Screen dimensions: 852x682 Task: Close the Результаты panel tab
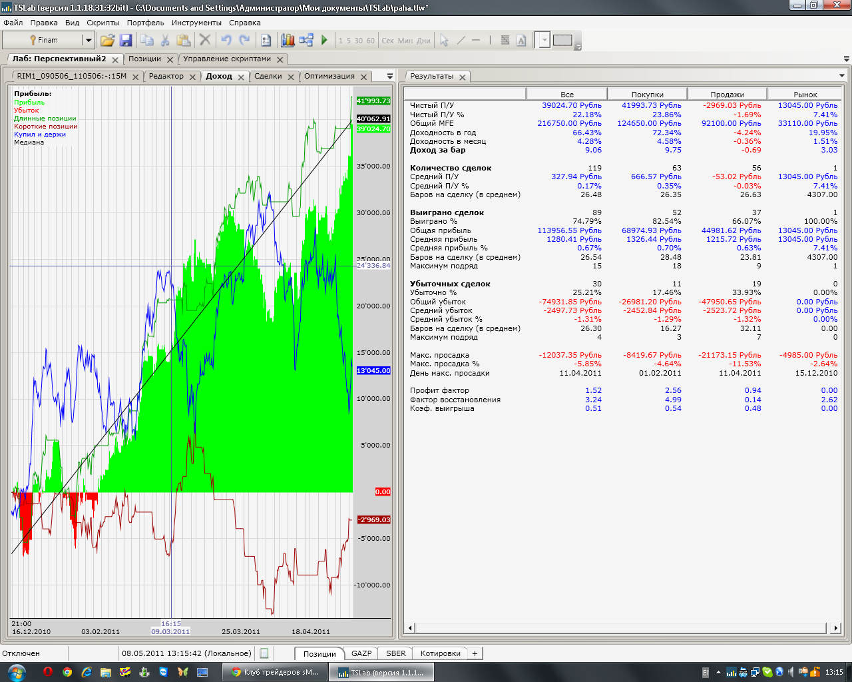(x=463, y=77)
